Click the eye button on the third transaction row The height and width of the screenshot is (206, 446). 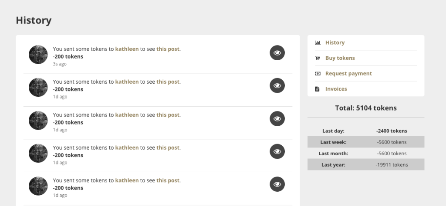(x=277, y=119)
